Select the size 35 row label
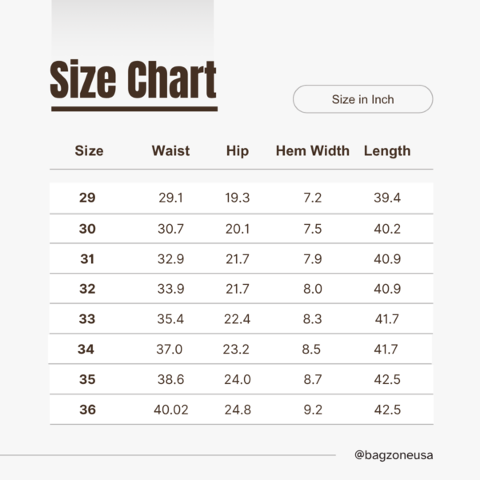This screenshot has width=480, height=480. tap(87, 379)
